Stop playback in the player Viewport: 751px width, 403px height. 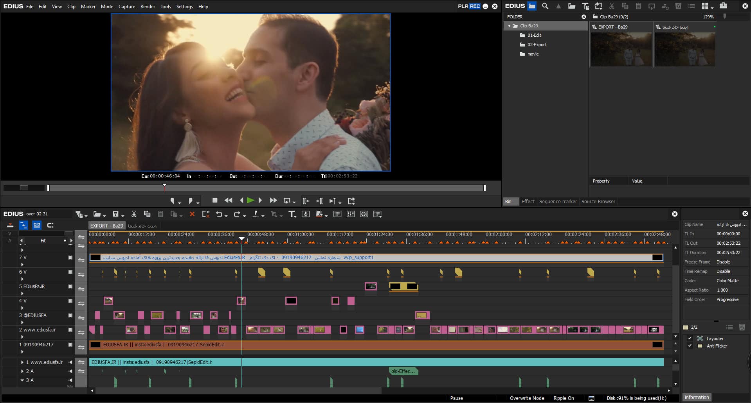click(215, 200)
